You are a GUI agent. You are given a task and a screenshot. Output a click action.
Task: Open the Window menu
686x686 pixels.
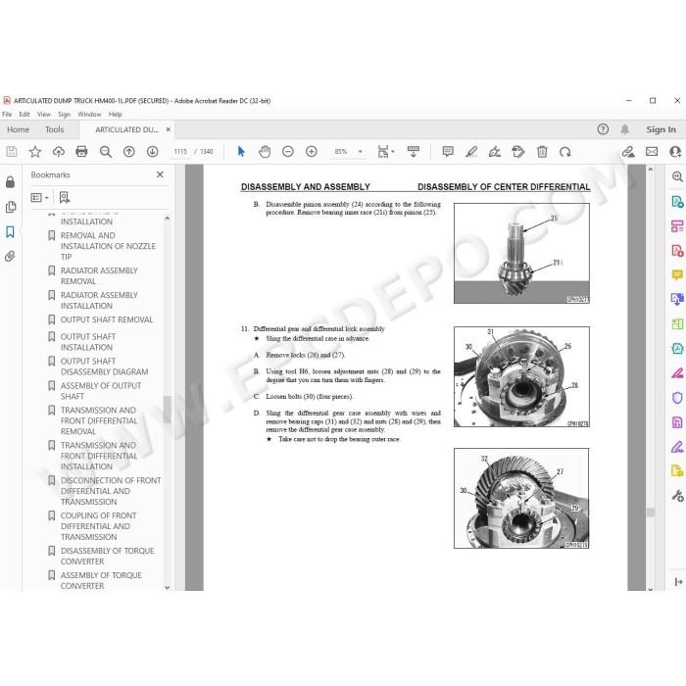click(89, 115)
